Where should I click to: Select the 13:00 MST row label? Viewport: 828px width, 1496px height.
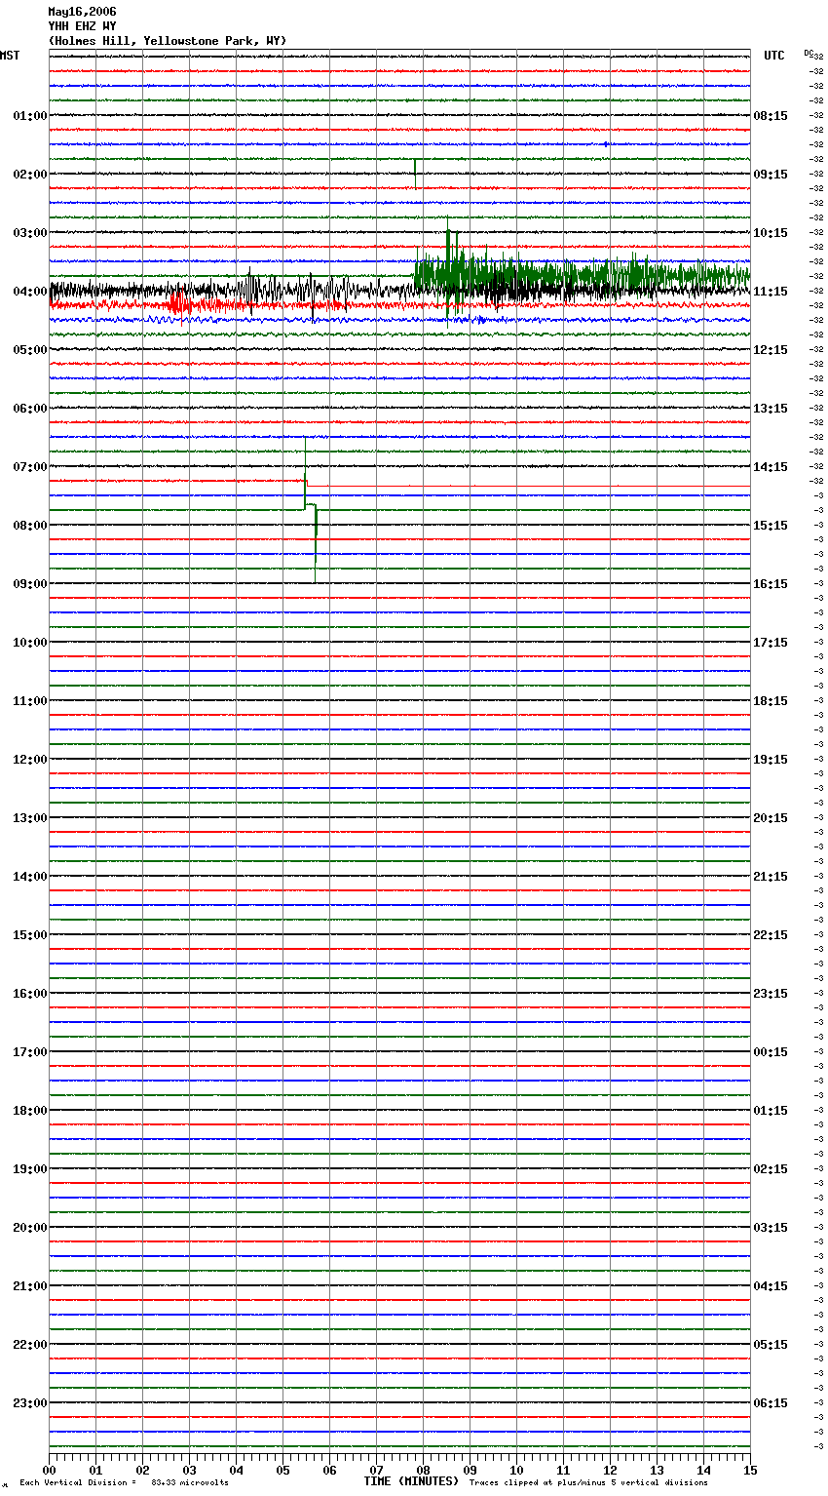pyautogui.click(x=30, y=818)
